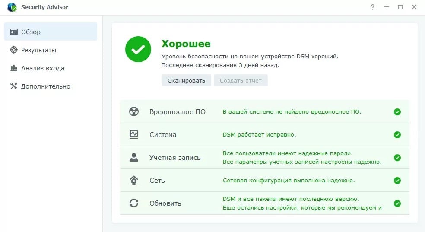Click the user account person icon
The image size is (425, 232).
point(134,157)
